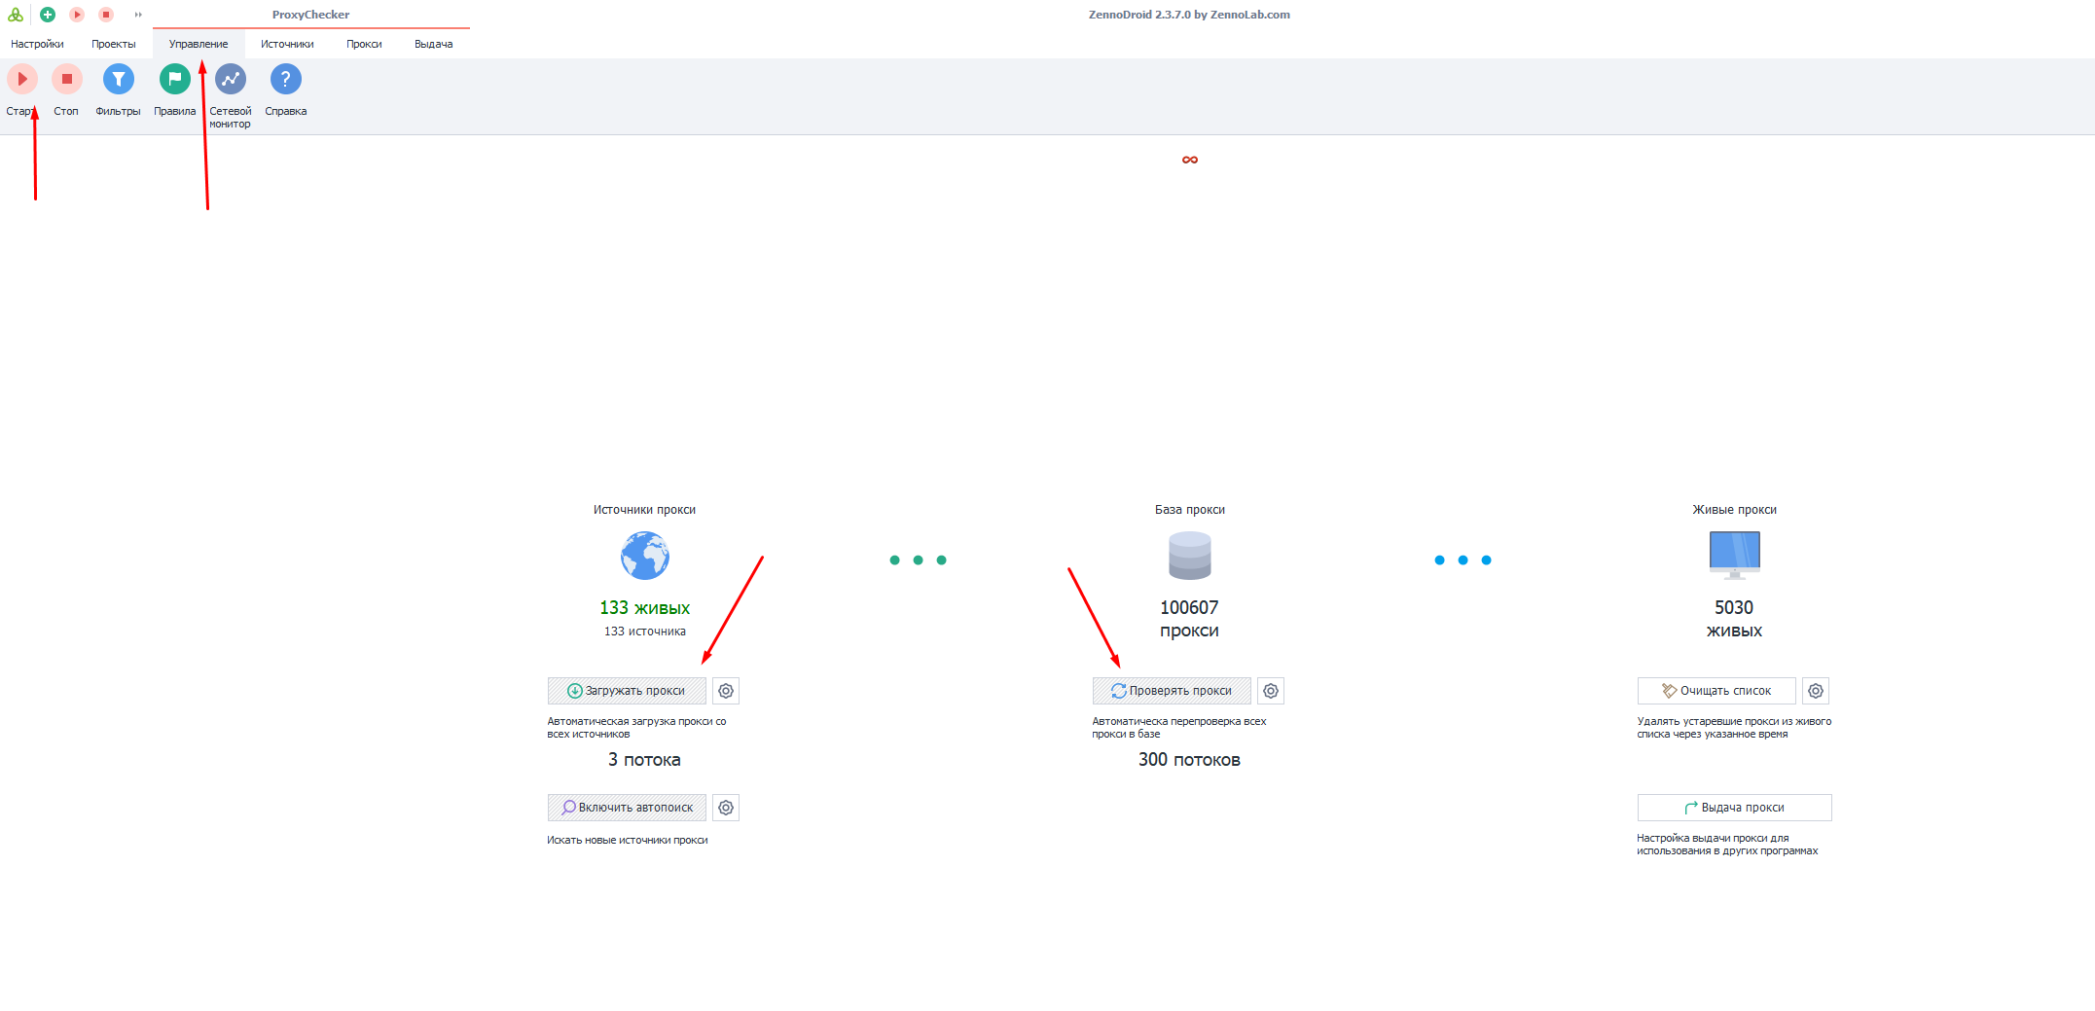Open the Настройки tab
The image size is (2095, 1011).
click(37, 44)
